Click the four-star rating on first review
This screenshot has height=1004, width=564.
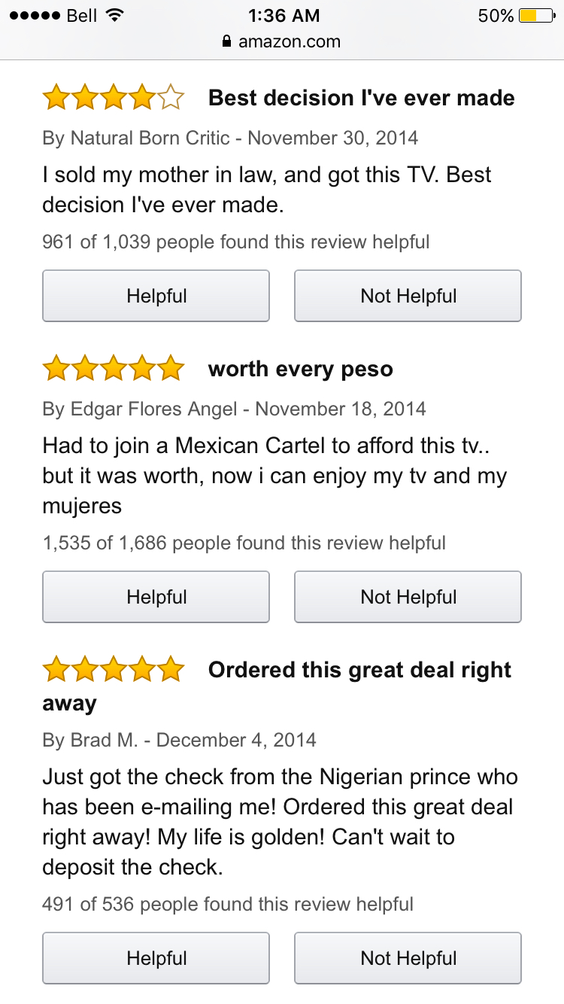[114, 98]
